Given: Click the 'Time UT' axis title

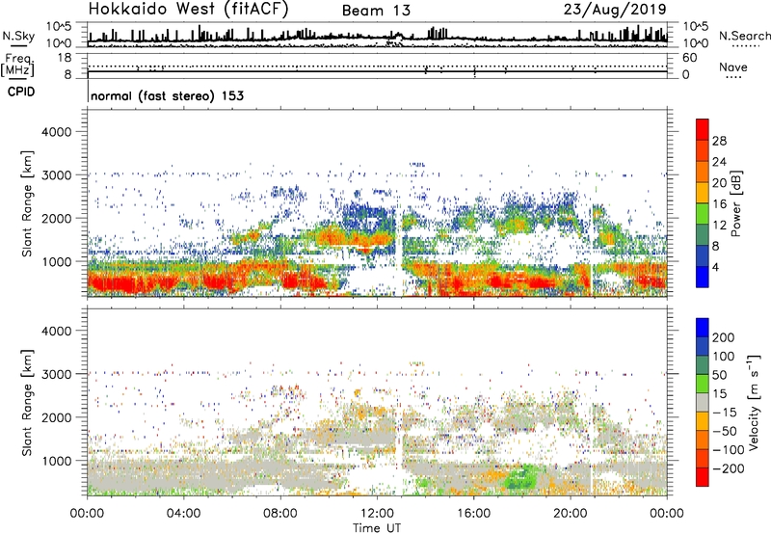Looking at the screenshot, I should pos(377,528).
